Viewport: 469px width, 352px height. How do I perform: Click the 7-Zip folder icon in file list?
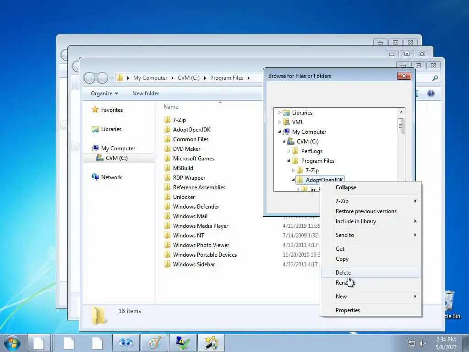point(168,120)
